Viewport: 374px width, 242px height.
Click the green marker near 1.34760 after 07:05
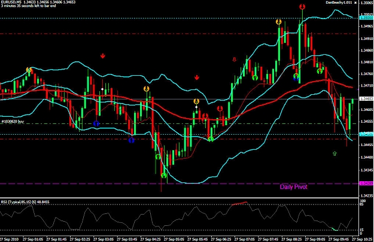pyautogui.click(x=255, y=77)
